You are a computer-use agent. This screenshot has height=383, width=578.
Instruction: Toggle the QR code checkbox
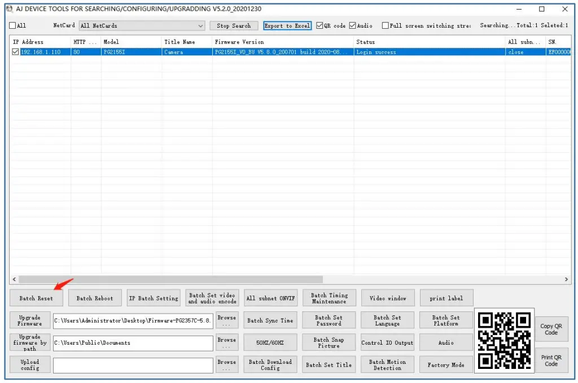tap(319, 25)
